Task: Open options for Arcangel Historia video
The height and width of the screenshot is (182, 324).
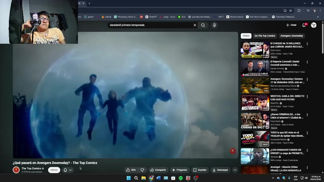Action: [x=307, y=168]
